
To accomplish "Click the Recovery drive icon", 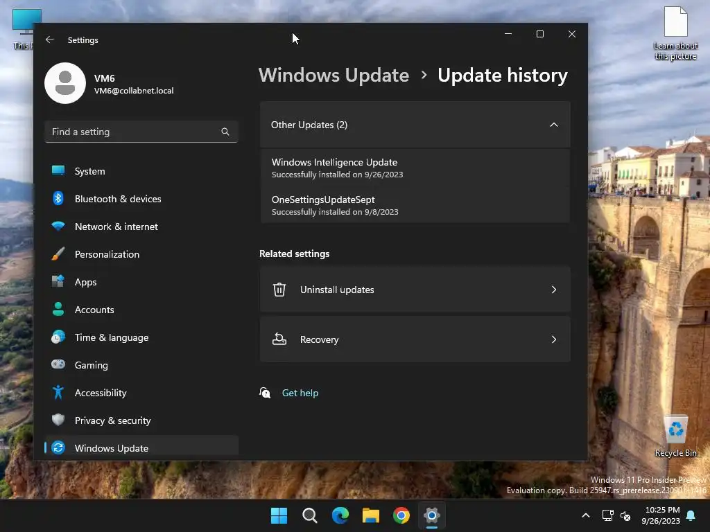I will tap(279, 339).
